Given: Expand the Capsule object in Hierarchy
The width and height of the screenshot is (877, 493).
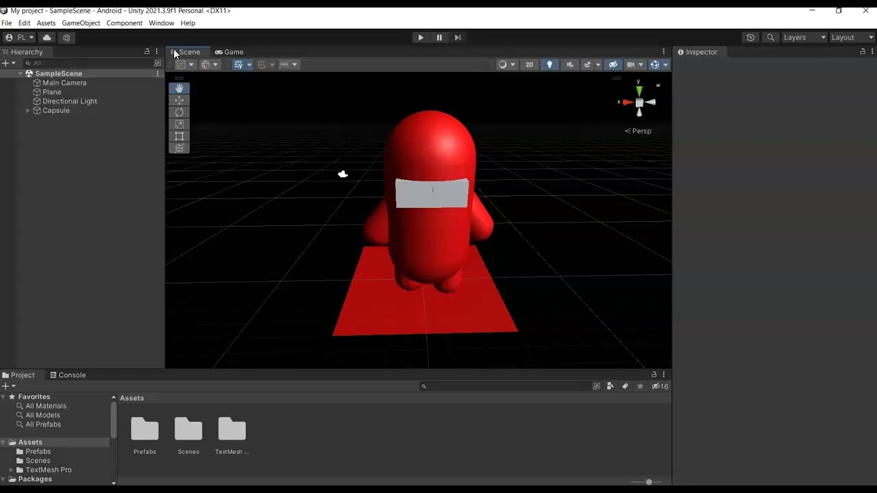Looking at the screenshot, I should pyautogui.click(x=28, y=110).
